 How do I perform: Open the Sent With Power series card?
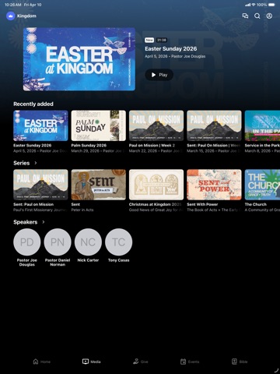coord(214,185)
